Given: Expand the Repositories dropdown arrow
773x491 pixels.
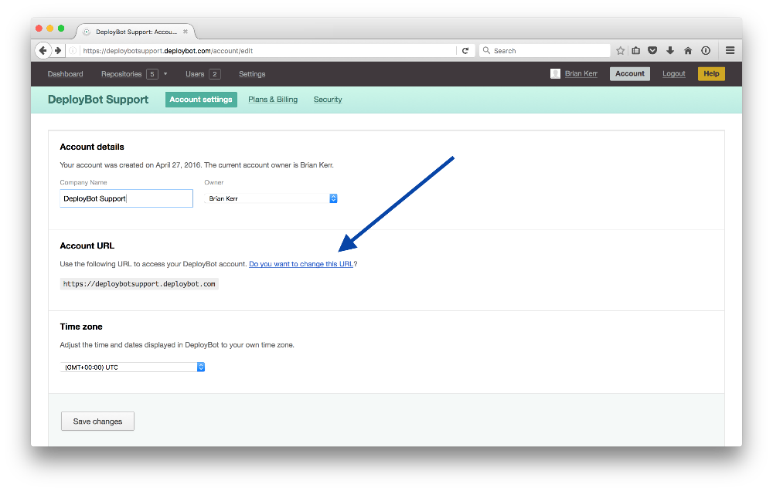Looking at the screenshot, I should [x=165, y=74].
